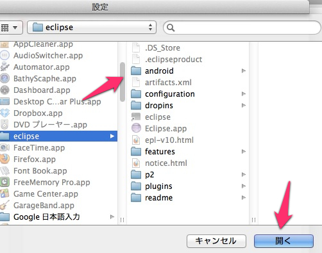Click the grid view mode icon

pos(4,28)
